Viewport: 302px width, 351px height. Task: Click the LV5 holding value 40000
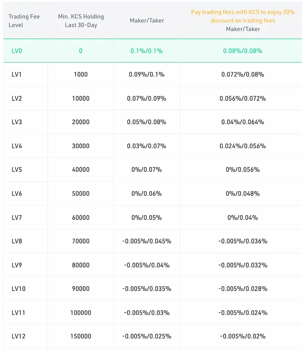point(81,169)
